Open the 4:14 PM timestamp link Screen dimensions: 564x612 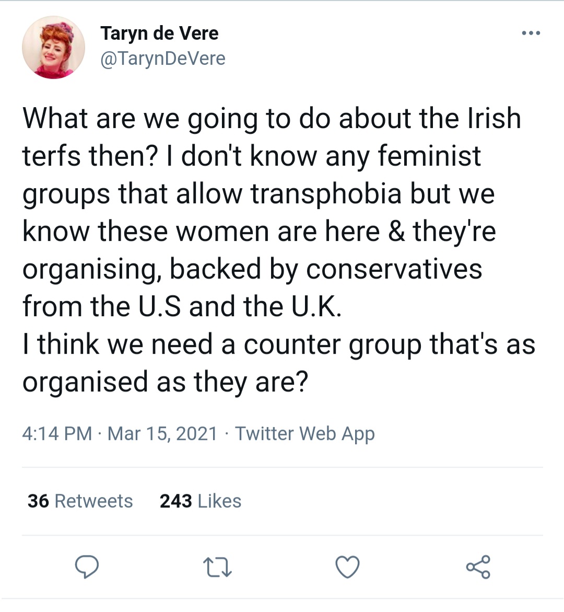tap(57, 433)
